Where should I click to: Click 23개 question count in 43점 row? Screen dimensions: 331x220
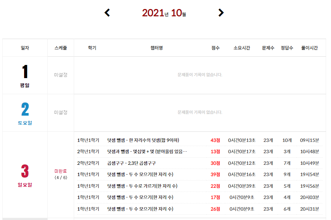[x=268, y=140]
